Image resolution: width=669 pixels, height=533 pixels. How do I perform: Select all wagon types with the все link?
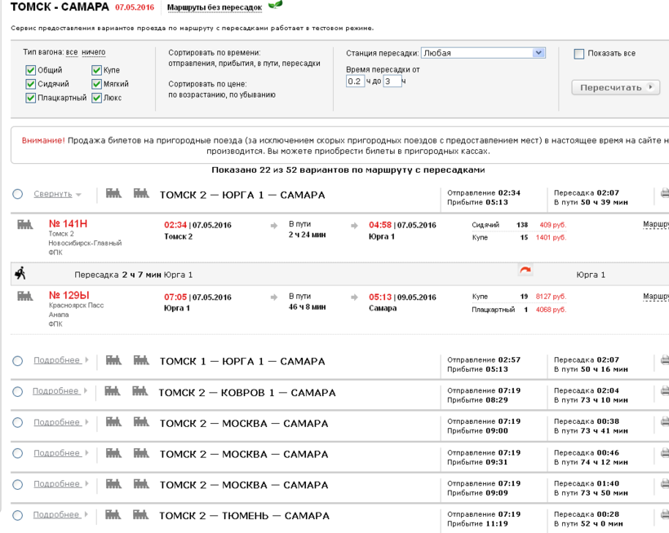click(72, 52)
